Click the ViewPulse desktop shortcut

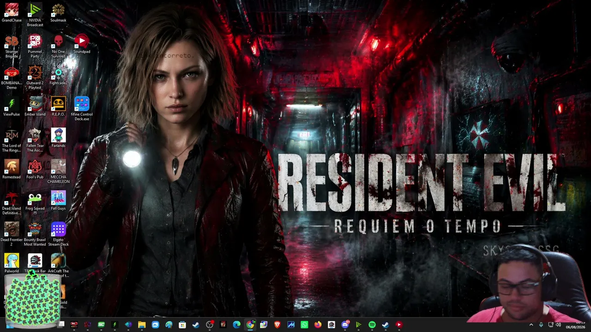12,107
